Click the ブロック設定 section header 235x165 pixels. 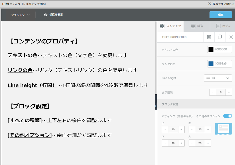pyautogui.click(x=196, y=104)
